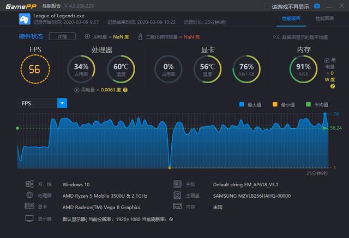Click the GPU 56℃ temperature gauge

tap(207, 69)
